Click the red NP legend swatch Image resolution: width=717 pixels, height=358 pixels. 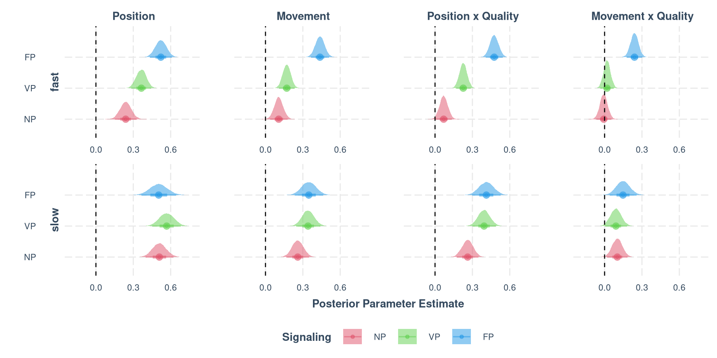pos(352,337)
